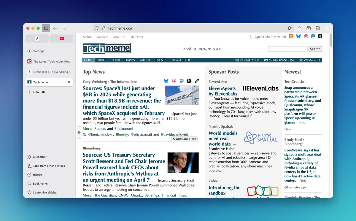Enable Open Links In New Tab checkbox
Image resolution: width=356 pixels, height=221 pixels.
click(252, 37)
